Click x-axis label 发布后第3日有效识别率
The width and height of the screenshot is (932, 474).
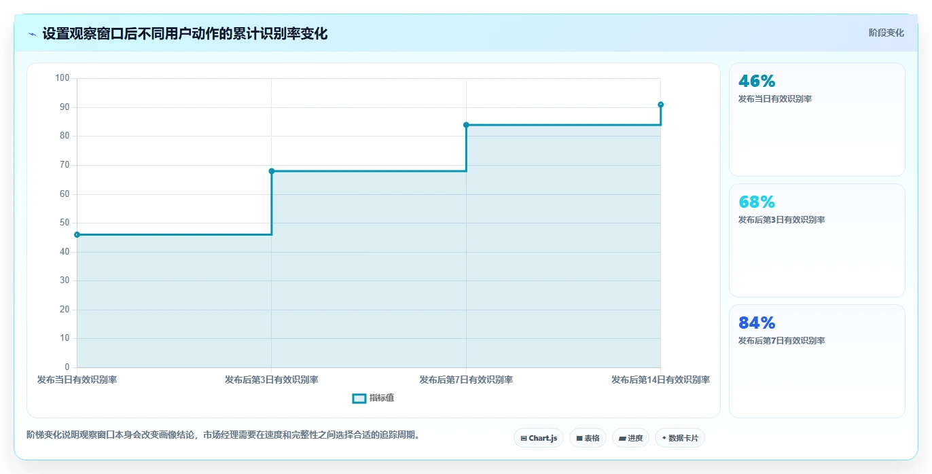pyautogui.click(x=272, y=380)
